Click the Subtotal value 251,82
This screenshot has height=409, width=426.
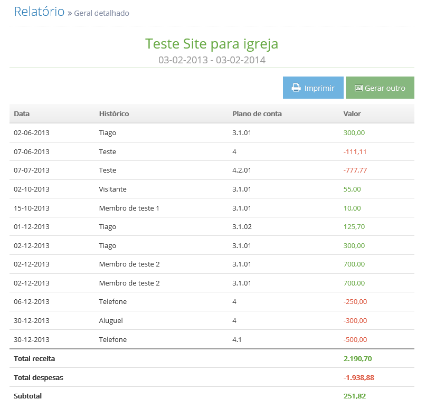pos(355,396)
